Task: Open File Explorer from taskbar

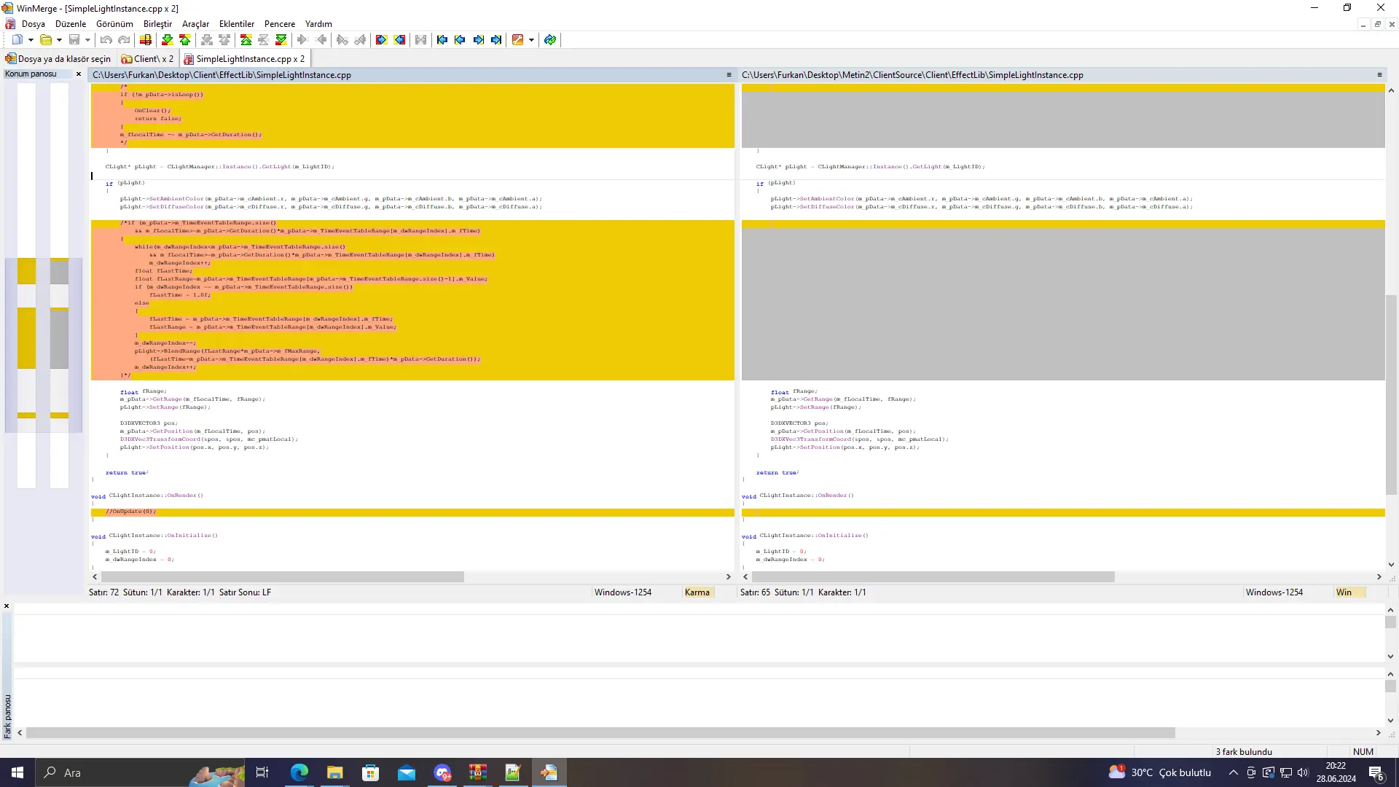Action: click(335, 772)
